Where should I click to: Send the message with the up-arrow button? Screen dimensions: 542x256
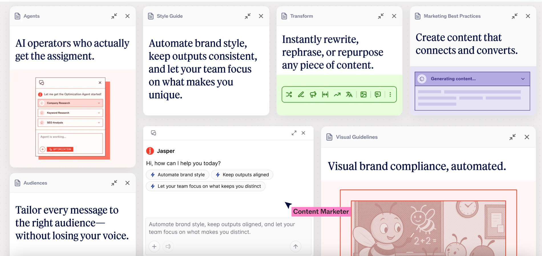pos(296,246)
